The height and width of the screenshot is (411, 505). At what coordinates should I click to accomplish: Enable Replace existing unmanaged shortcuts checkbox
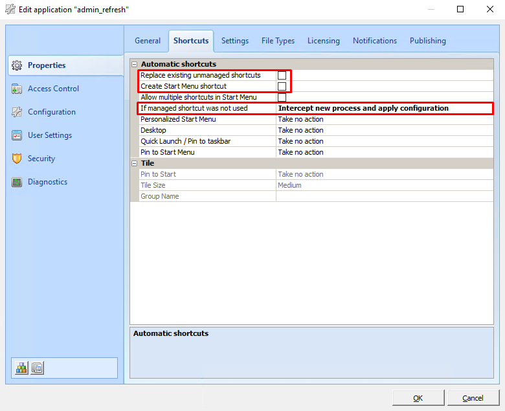click(282, 75)
